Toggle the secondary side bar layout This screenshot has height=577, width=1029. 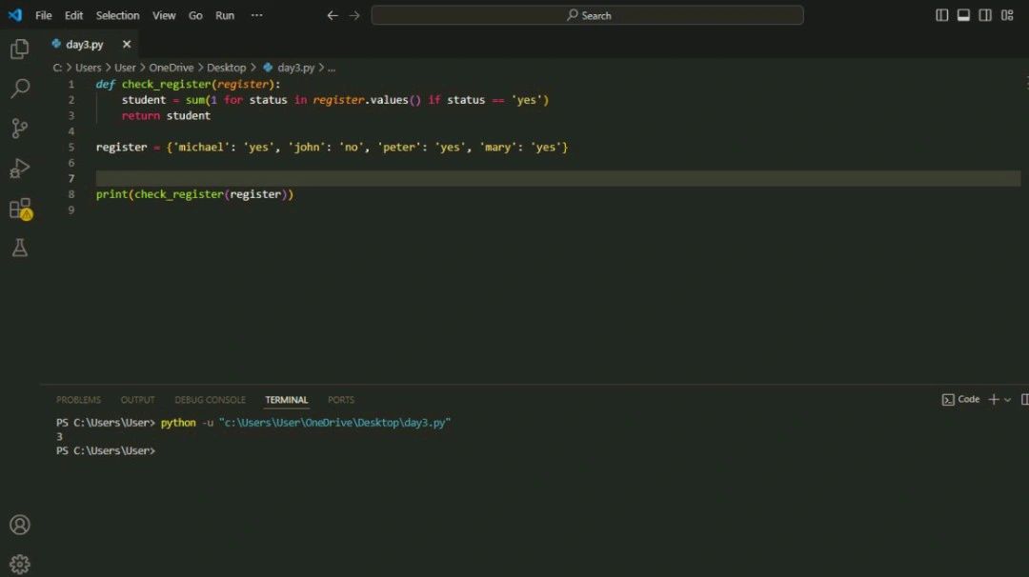coord(985,15)
